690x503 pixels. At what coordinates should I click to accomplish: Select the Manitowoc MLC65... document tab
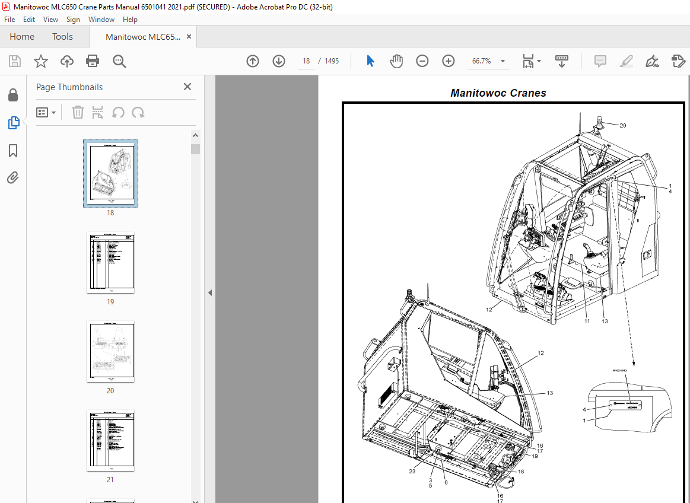[x=143, y=37]
